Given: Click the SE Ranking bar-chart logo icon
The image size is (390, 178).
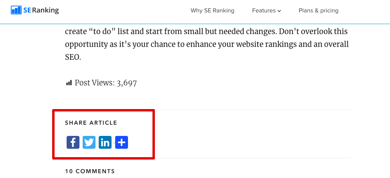Looking at the screenshot, I should click(16, 10).
